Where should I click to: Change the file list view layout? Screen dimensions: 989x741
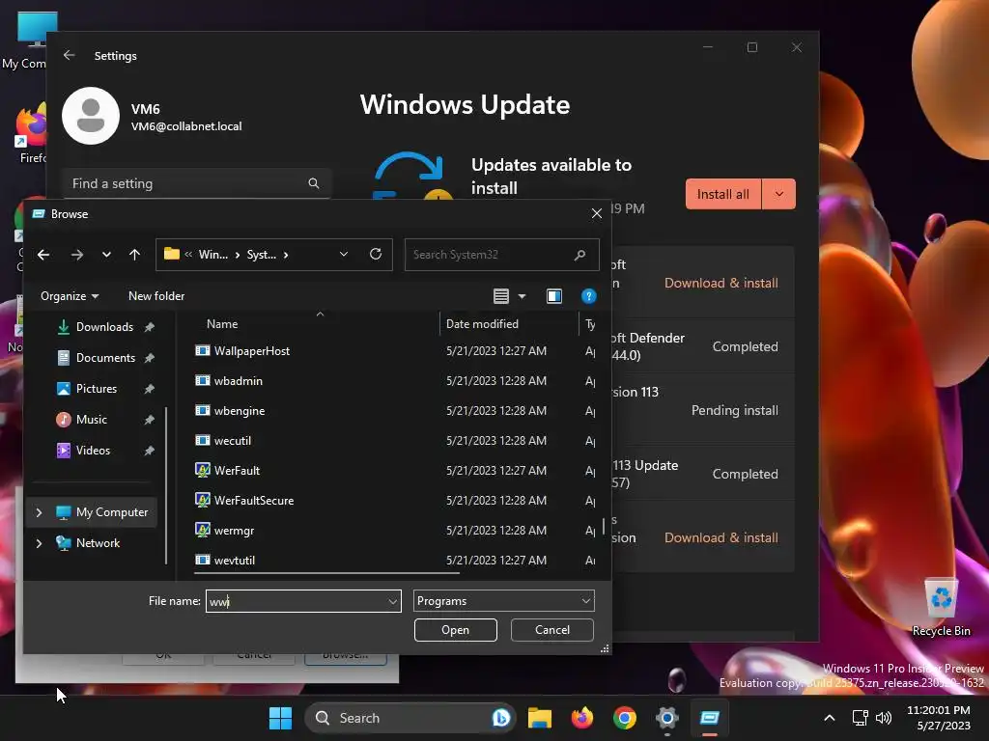tap(501, 296)
